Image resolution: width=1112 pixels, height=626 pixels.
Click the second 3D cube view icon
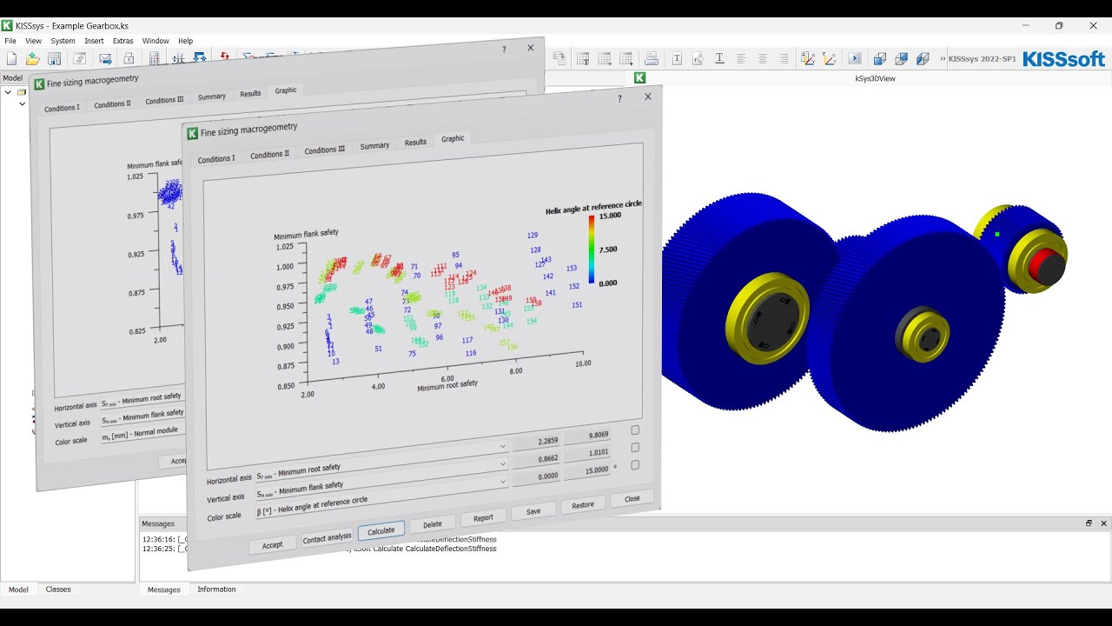click(x=902, y=59)
